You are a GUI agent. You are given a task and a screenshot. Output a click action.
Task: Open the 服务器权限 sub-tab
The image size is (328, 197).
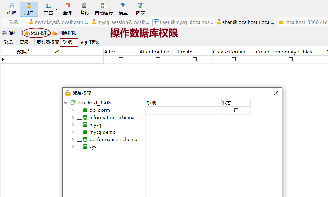(x=48, y=42)
